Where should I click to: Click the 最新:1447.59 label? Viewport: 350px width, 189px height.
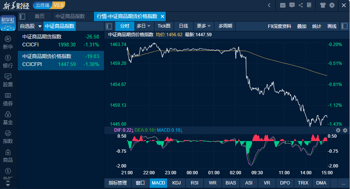198,35
